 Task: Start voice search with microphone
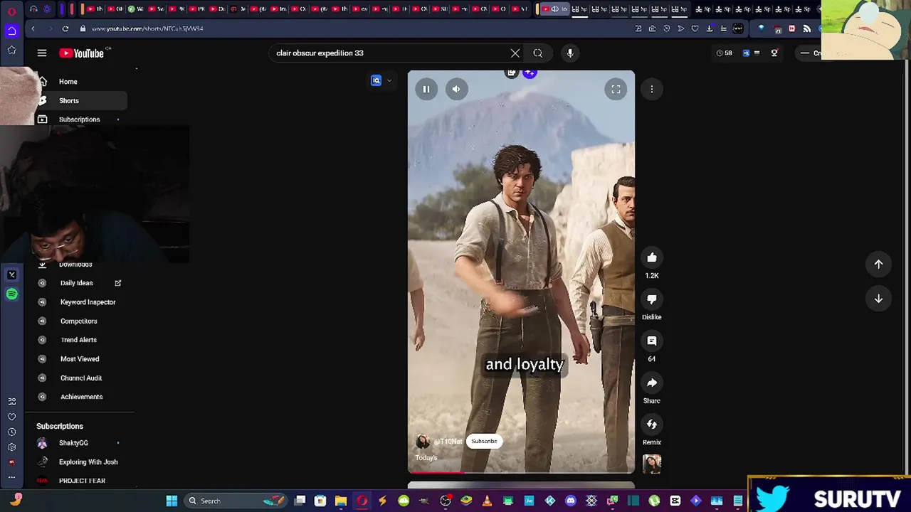pos(570,53)
